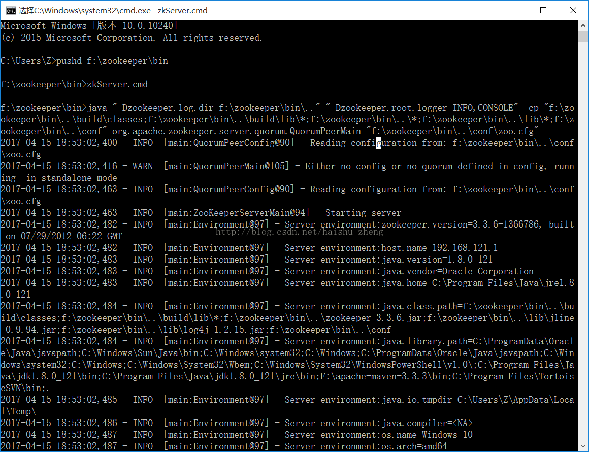Maximize the zkServer.cmd console window
589x452 pixels.
[x=543, y=10]
